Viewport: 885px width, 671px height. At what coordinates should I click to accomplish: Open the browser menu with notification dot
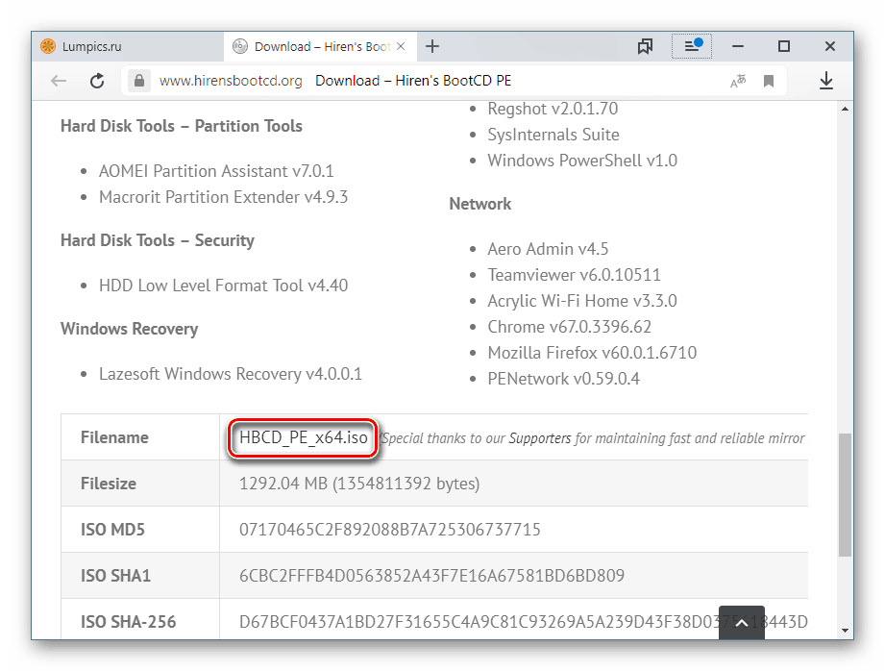[x=692, y=46]
